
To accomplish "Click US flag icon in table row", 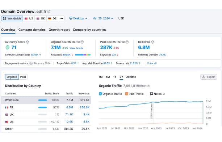I will tap(7, 122).
